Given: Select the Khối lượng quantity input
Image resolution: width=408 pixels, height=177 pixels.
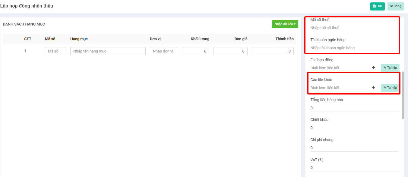Looking at the screenshot, I should 195,51.
